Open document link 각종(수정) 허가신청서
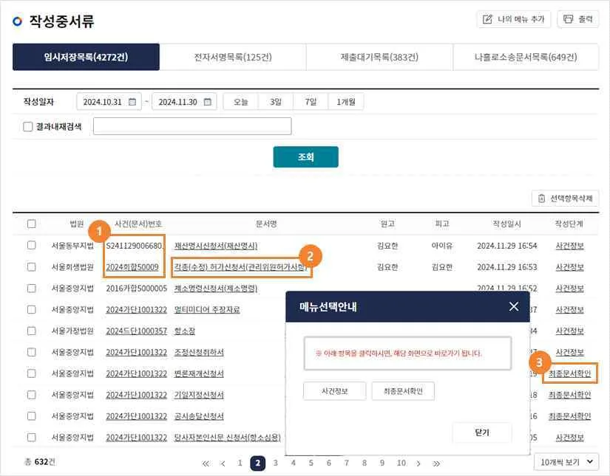The height and width of the screenshot is (476, 610). [x=240, y=267]
